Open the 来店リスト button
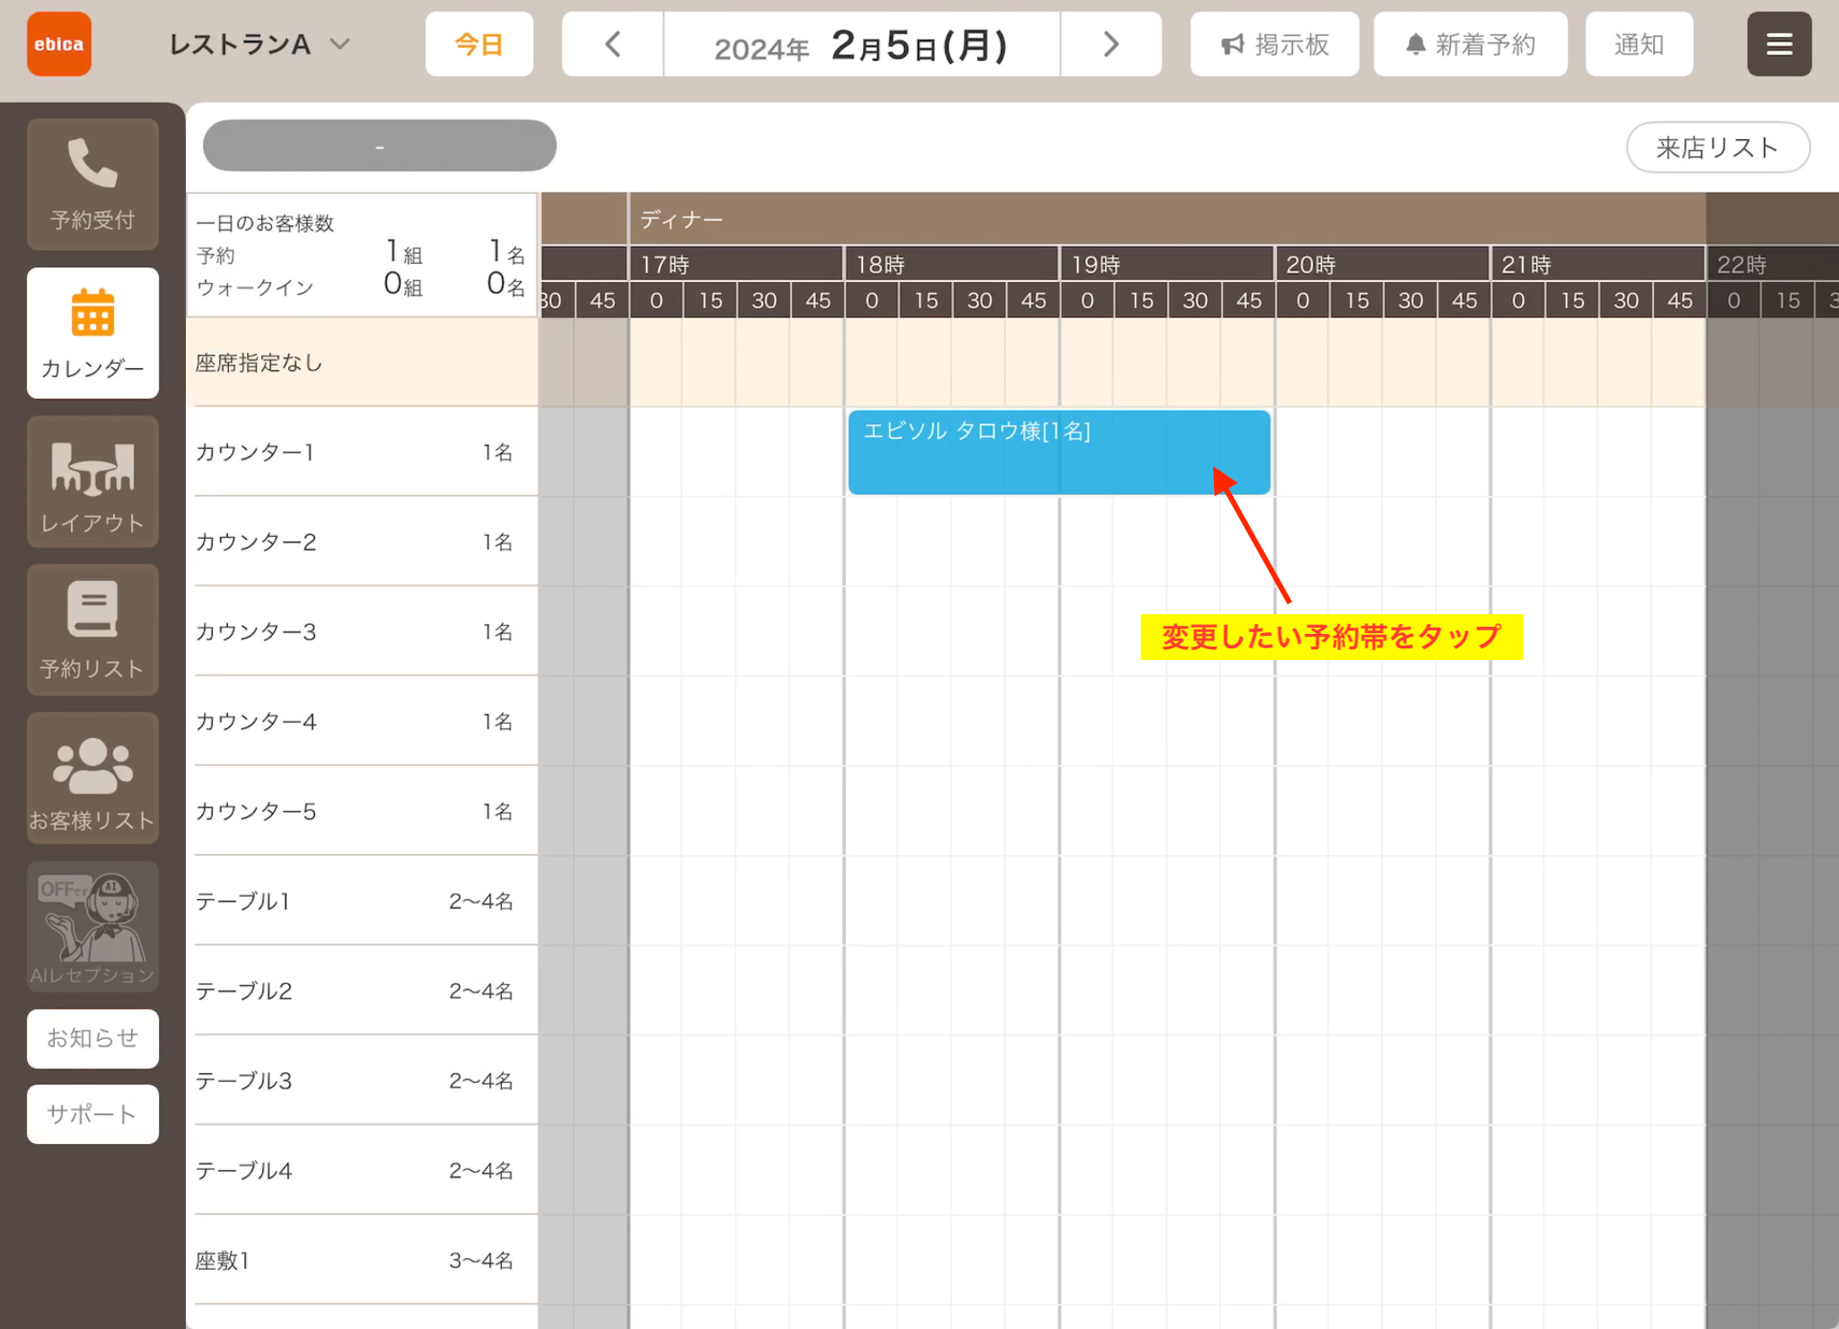Image resolution: width=1839 pixels, height=1329 pixels. 1718,147
